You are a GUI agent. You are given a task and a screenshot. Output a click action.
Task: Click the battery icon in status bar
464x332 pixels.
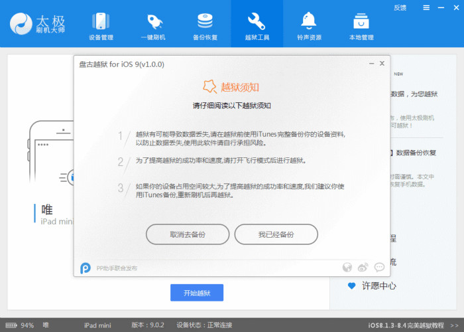11,325
